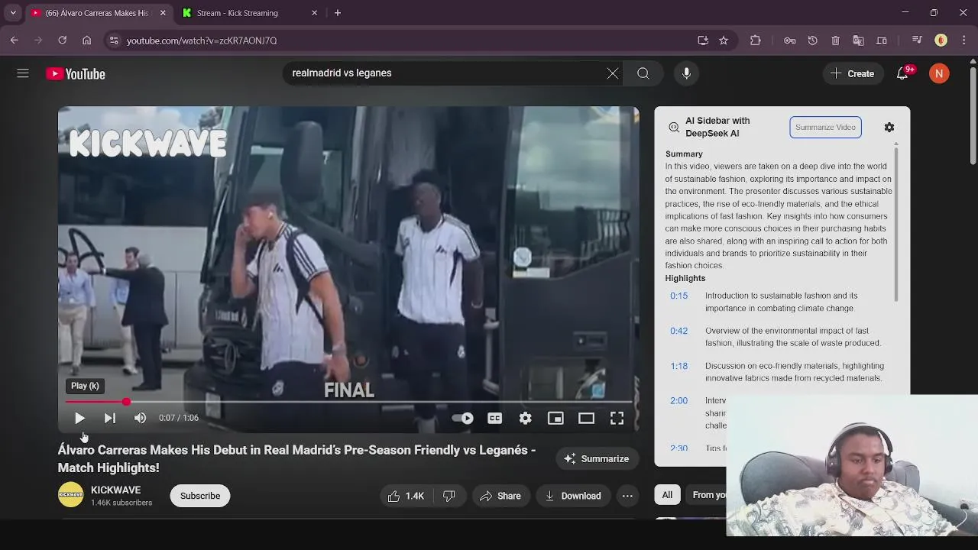The height and width of the screenshot is (550, 978).
Task: Jump to the 1:18 highlight timestamp
Action: click(679, 366)
